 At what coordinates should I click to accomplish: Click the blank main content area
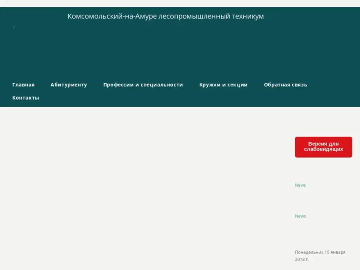(x=144, y=188)
